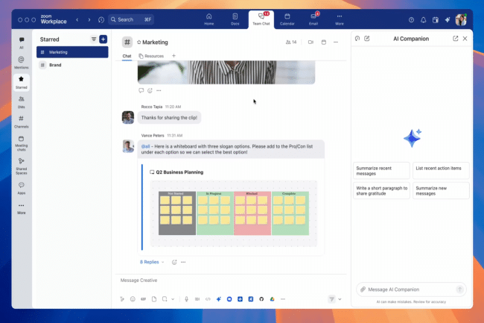Open the text formatting tool in composer
The height and width of the screenshot is (323, 484).
point(122,299)
